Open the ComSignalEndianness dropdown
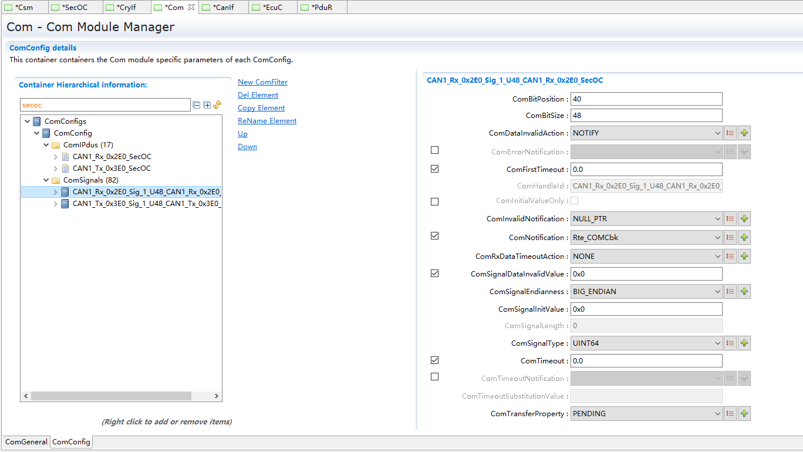 (646, 292)
